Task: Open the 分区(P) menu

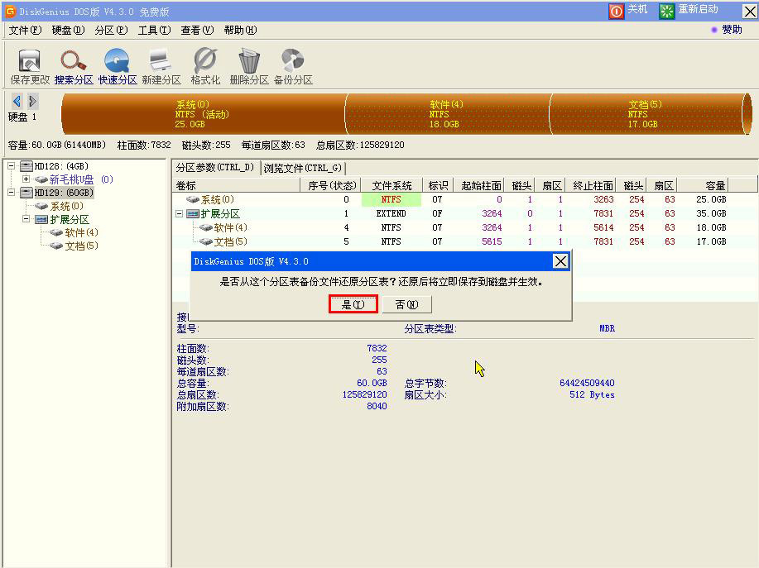Action: 112,31
